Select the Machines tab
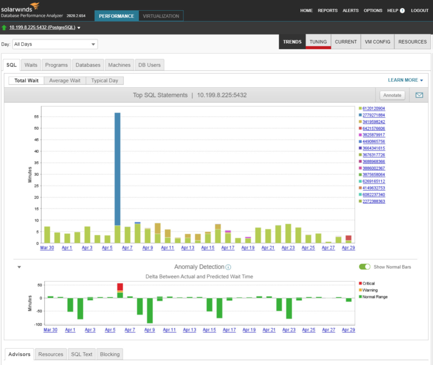The image size is (433, 365). coord(119,65)
